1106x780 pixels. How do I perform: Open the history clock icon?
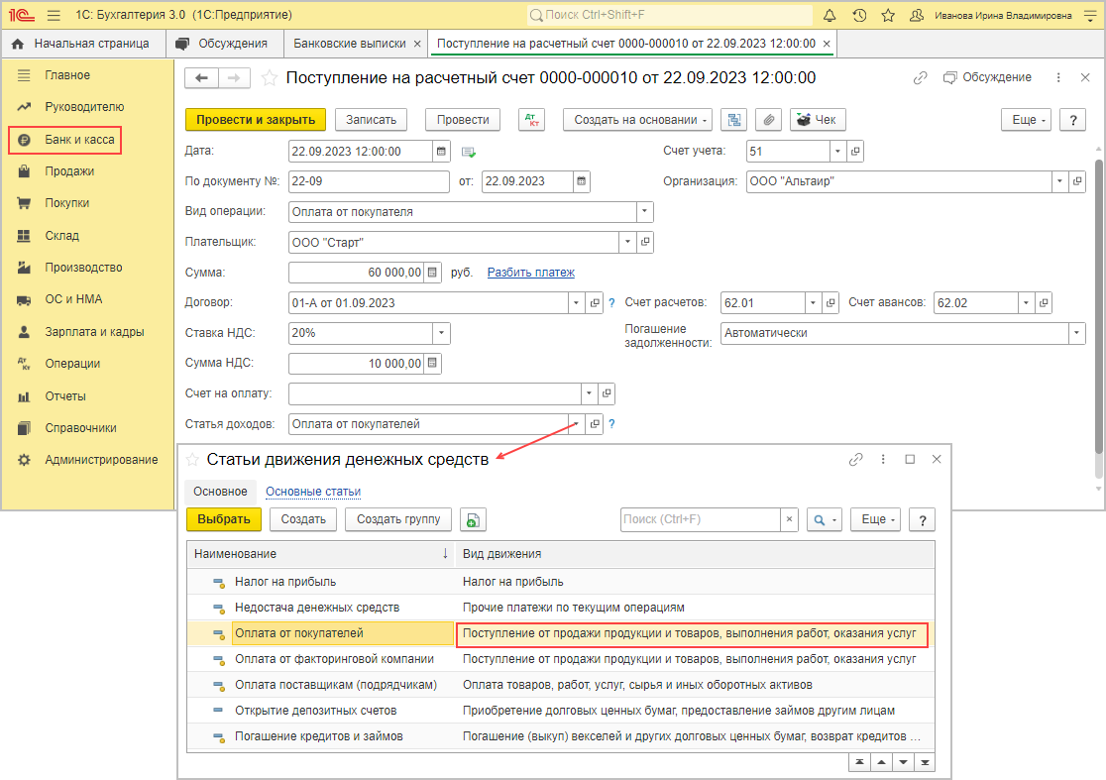(x=859, y=16)
